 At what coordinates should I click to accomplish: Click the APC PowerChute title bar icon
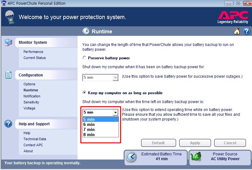(3, 3)
